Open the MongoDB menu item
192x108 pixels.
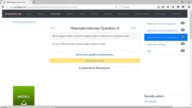(x=160, y=14)
